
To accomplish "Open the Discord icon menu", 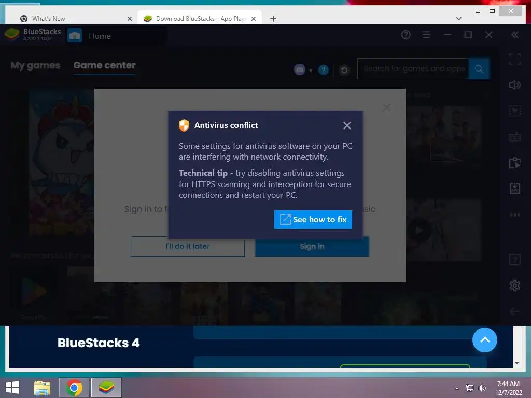I will pyautogui.click(x=299, y=70).
